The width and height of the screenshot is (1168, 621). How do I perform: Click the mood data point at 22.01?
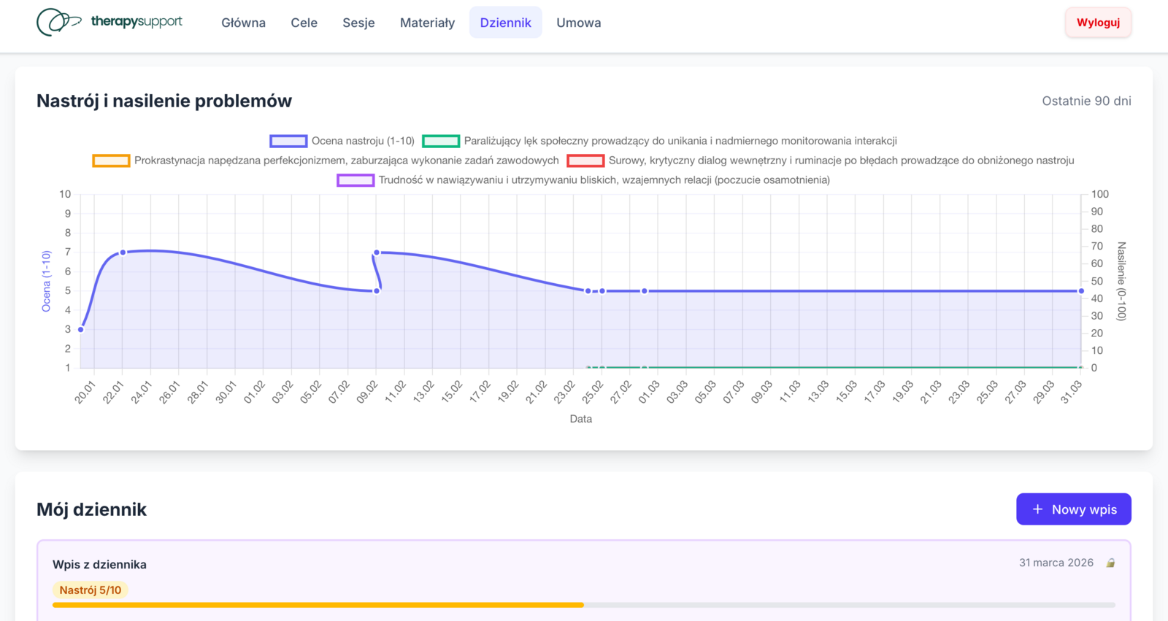pyautogui.click(x=123, y=252)
